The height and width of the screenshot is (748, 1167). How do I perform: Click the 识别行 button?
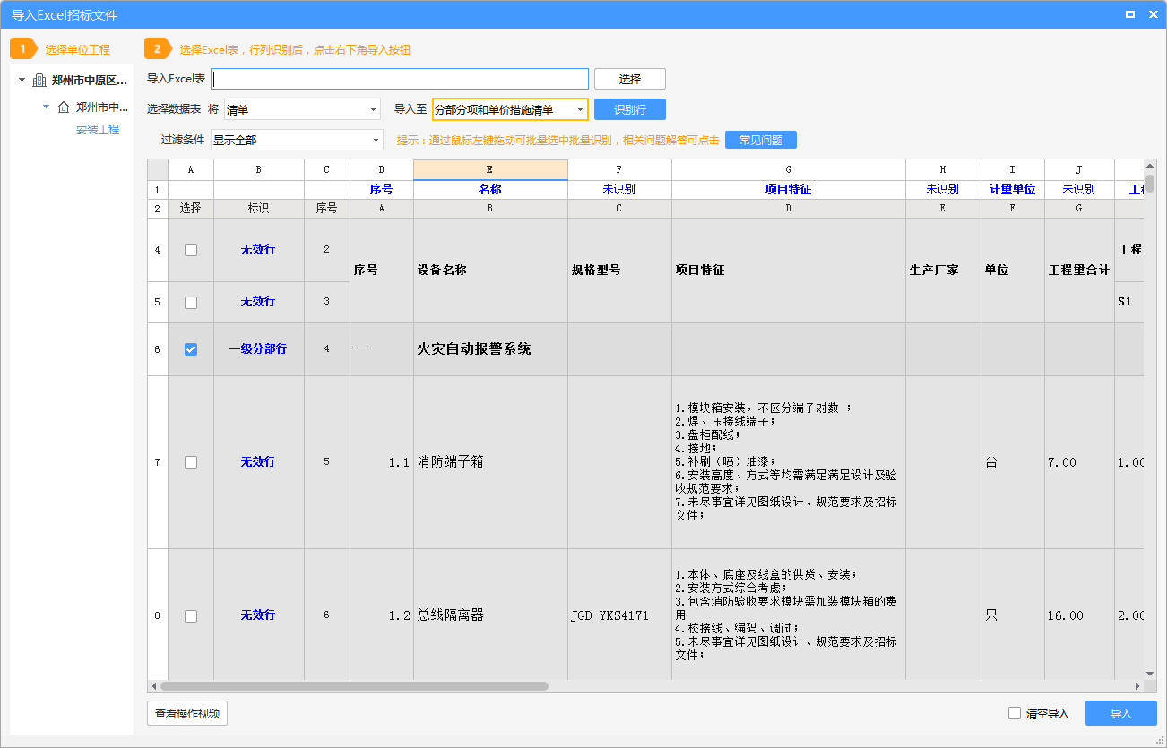point(630,109)
